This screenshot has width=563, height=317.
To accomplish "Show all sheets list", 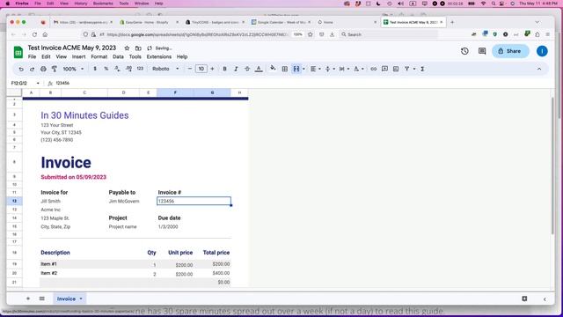I will tap(42, 299).
